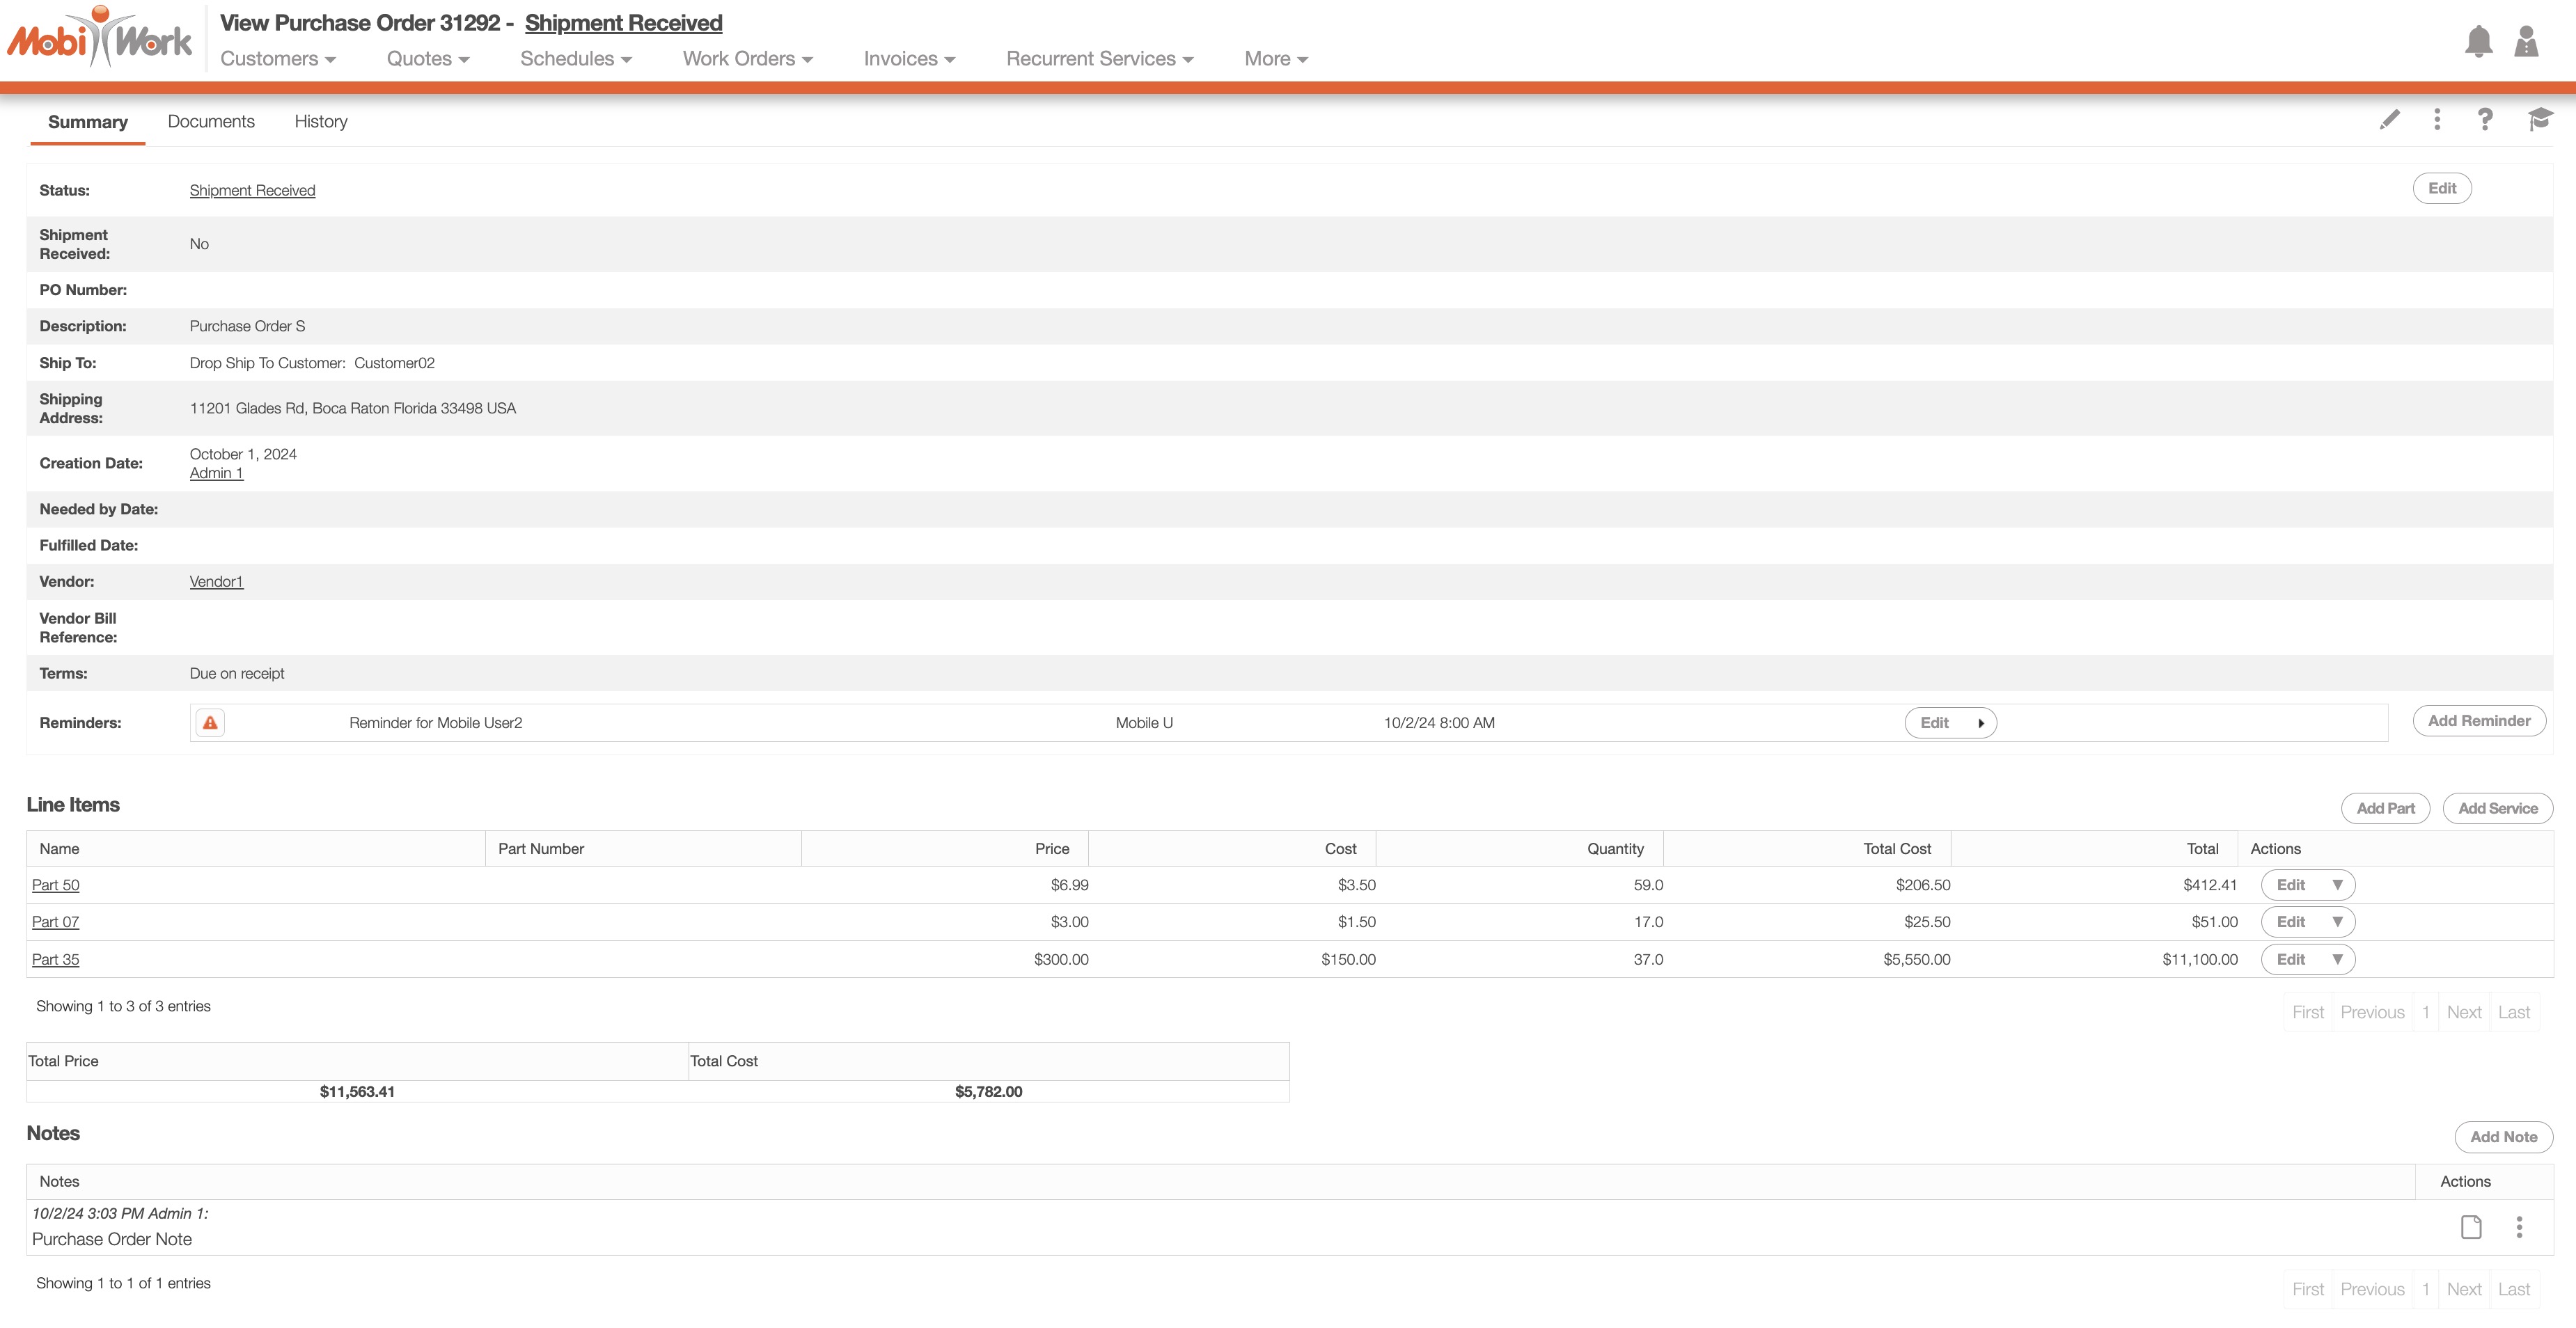
Task: Open the Work Orders menu
Action: 747,59
